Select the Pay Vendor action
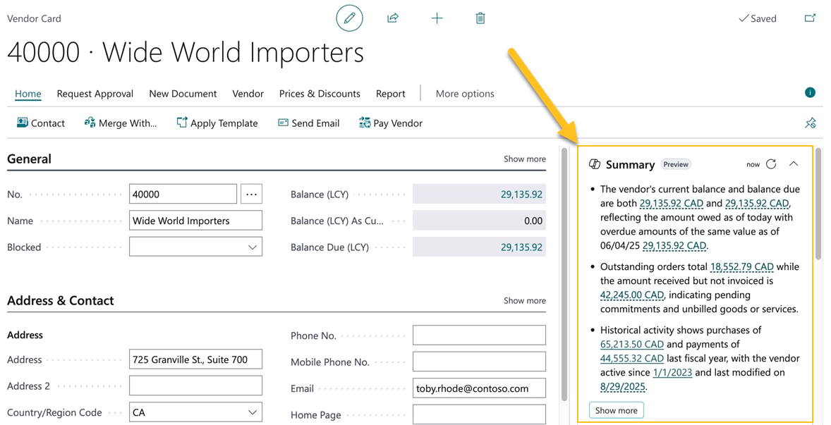The height and width of the screenshot is (425, 831). point(390,123)
